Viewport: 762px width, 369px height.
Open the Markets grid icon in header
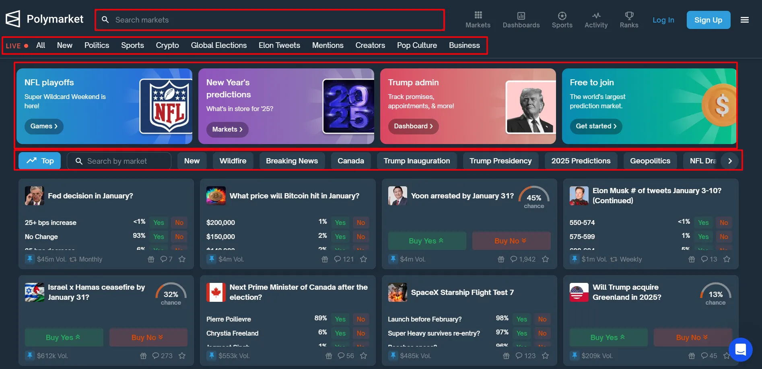(x=478, y=20)
